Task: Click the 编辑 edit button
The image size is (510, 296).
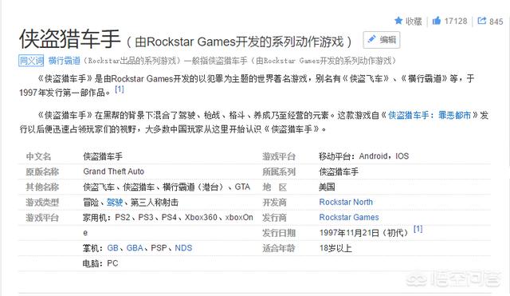Action: (x=381, y=40)
